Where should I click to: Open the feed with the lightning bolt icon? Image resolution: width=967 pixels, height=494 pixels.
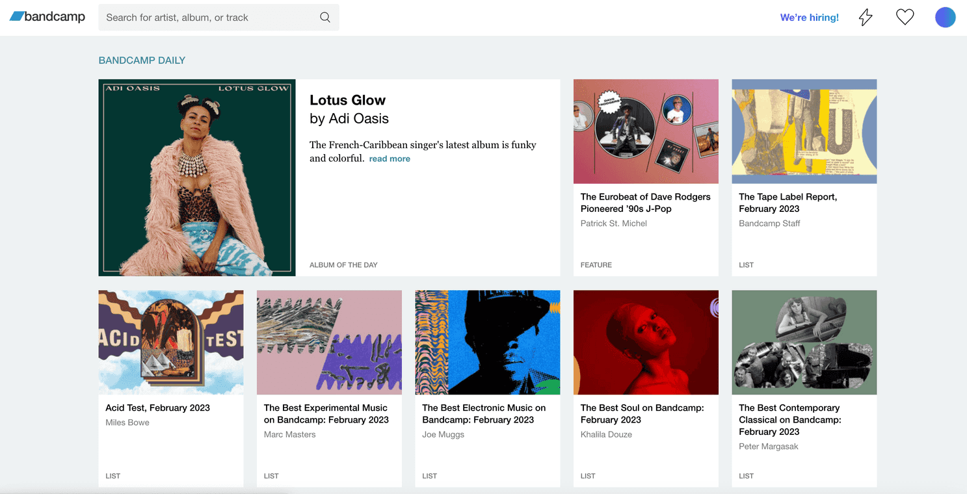pyautogui.click(x=865, y=17)
